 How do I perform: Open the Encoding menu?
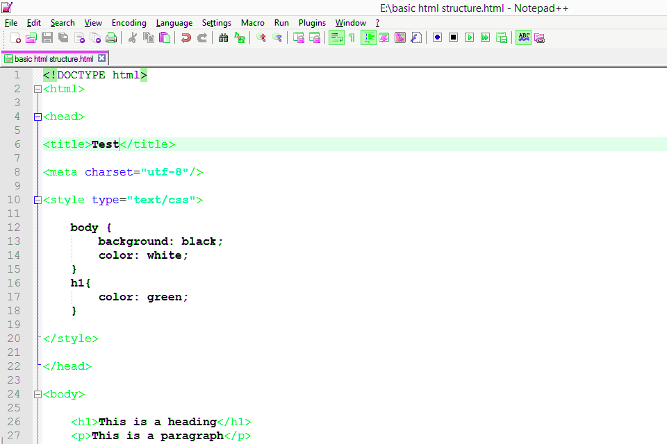tap(129, 23)
